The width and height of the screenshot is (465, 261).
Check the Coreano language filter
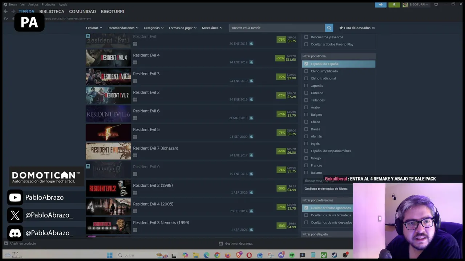(x=306, y=93)
